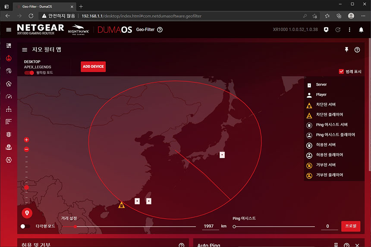Viewport: 371px width, 247px height.
Task: Open the circled N icon in sidebar
Action: [x=9, y=160]
